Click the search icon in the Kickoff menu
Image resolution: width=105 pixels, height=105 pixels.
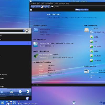27,31
